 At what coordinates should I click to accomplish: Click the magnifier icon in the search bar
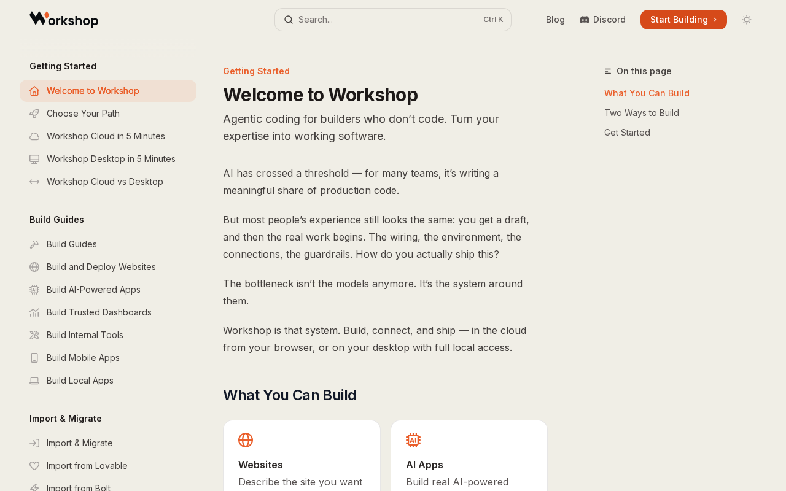[x=289, y=20]
